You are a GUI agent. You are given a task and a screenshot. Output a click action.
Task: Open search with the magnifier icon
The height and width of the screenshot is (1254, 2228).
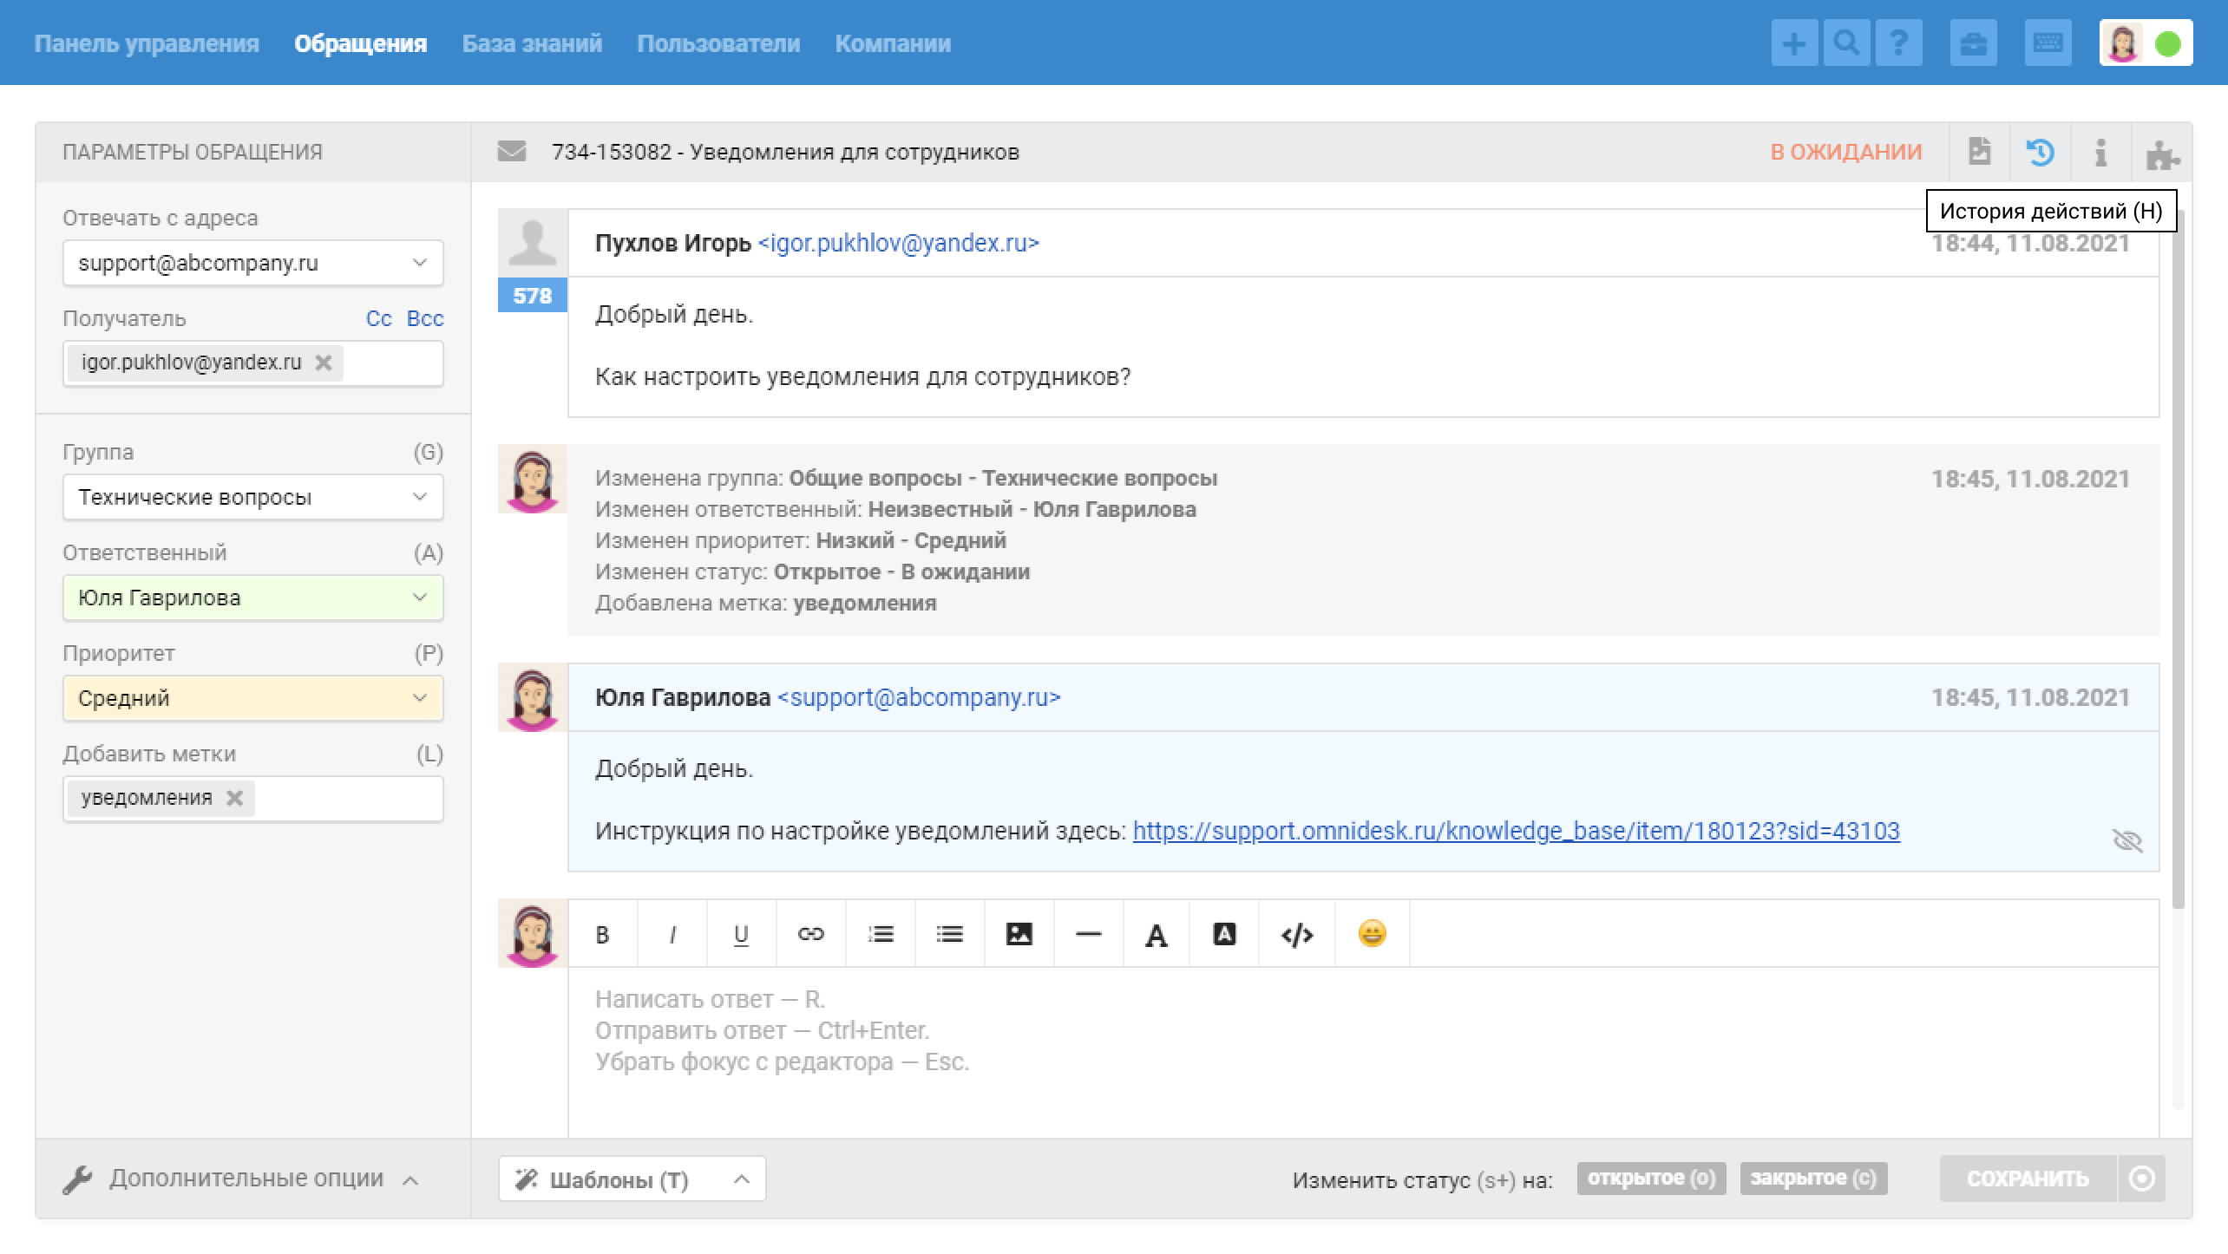click(x=1846, y=42)
